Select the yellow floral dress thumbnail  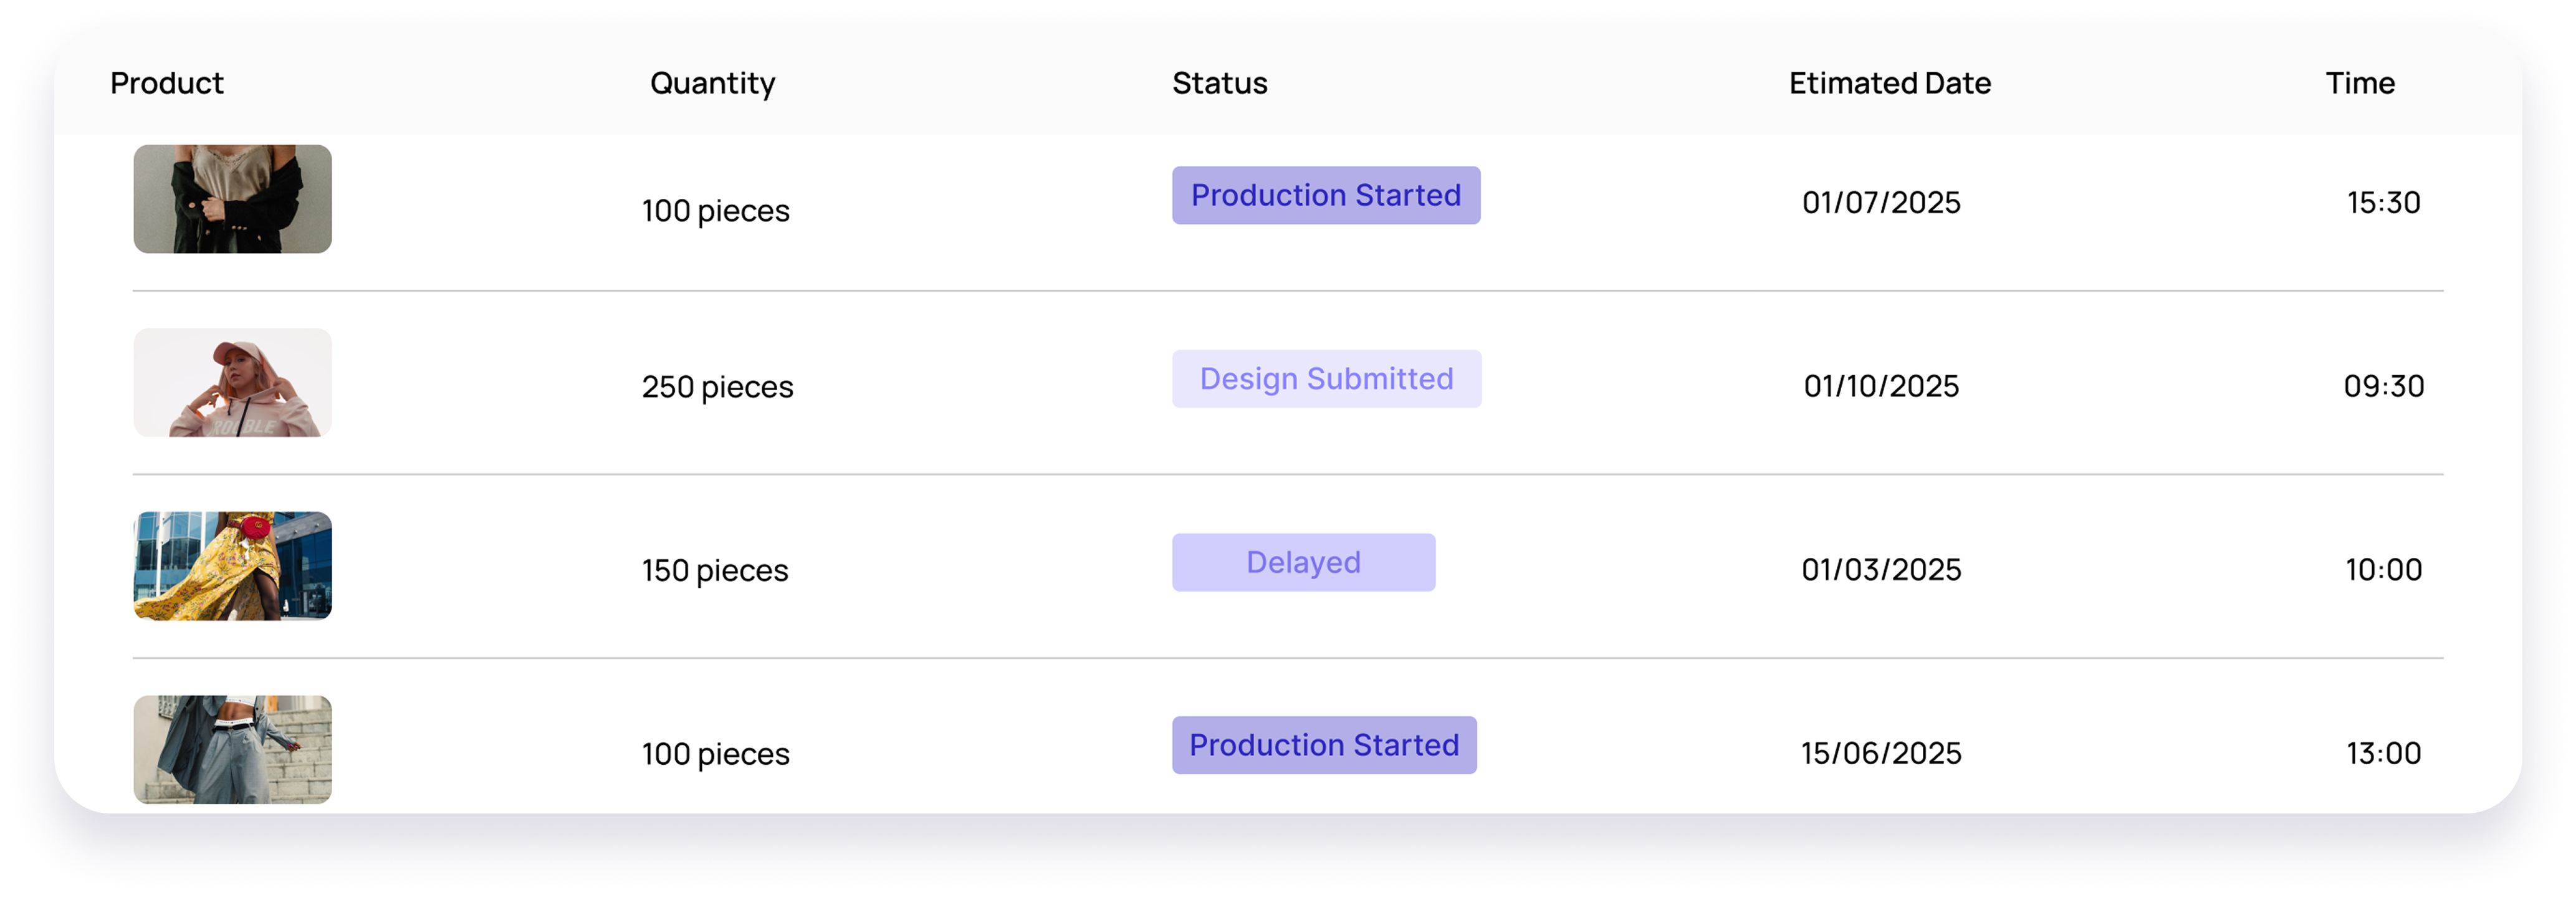[x=232, y=566]
